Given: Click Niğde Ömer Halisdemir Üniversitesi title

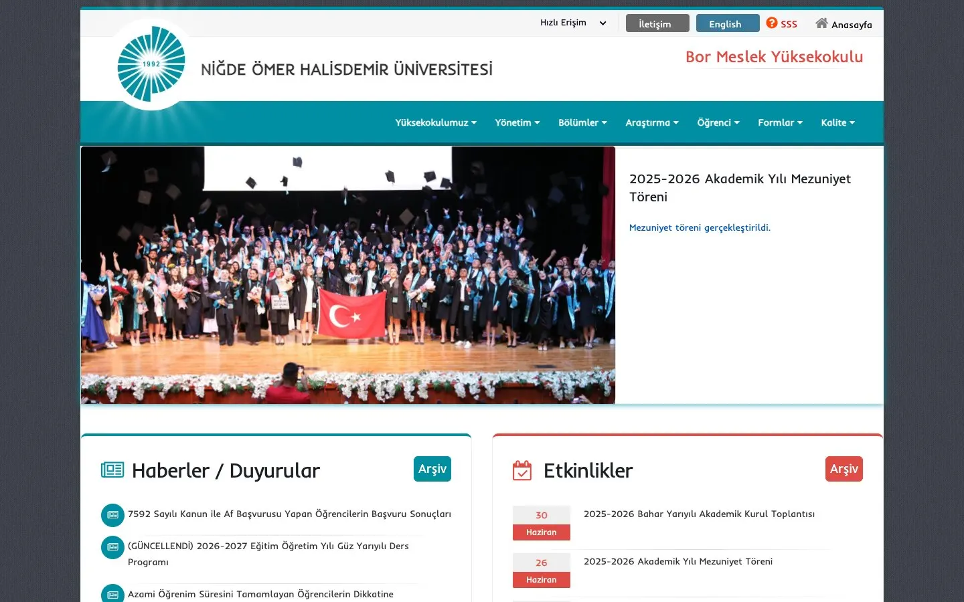Looking at the screenshot, I should (x=347, y=69).
